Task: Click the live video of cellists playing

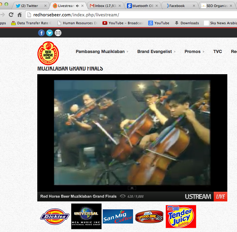Action: tap(132, 132)
